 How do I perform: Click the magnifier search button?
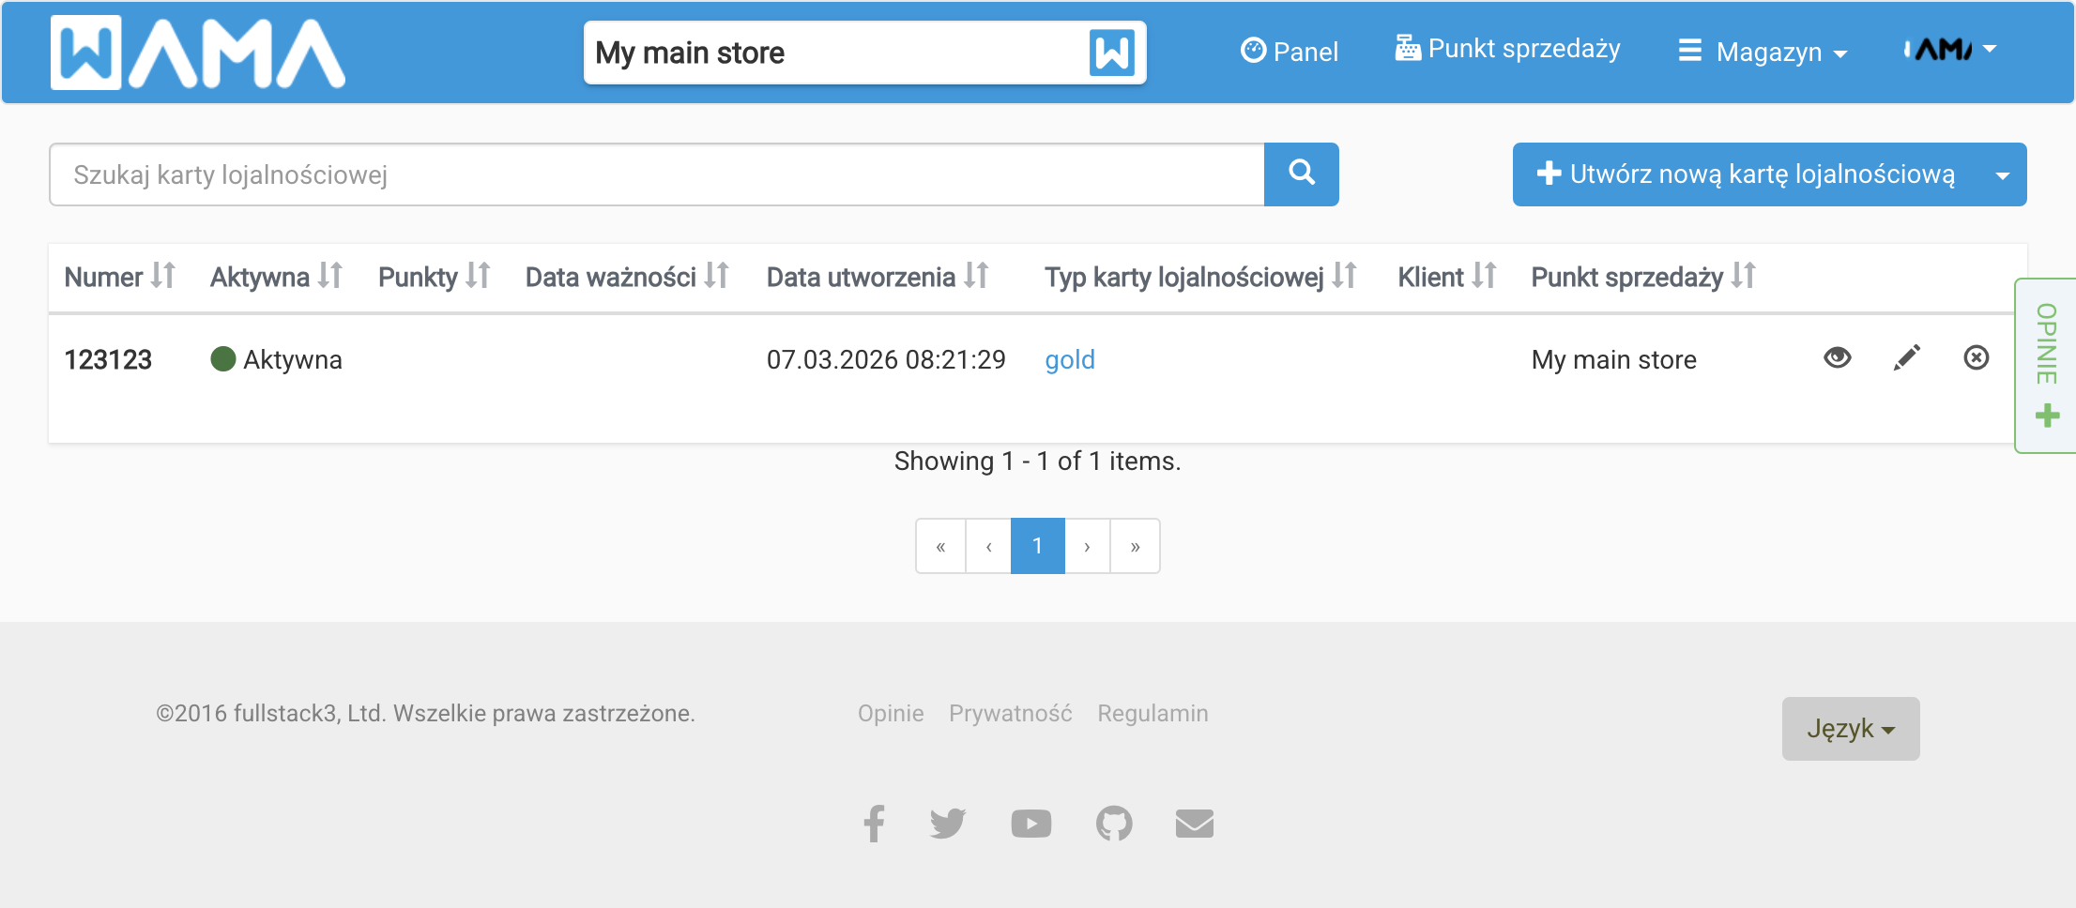pos(1301,174)
